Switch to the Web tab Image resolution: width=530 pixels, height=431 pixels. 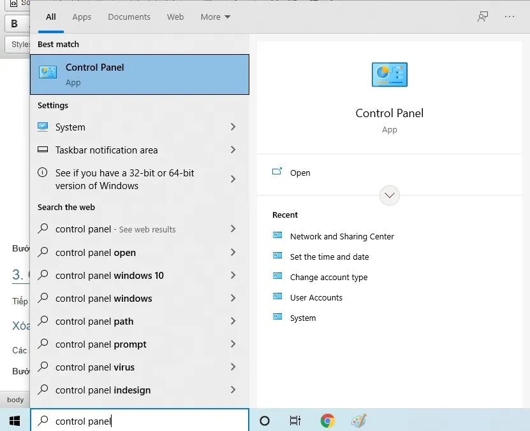point(175,17)
